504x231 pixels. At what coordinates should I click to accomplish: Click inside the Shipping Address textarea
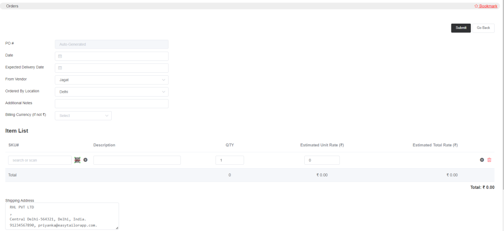click(62, 216)
